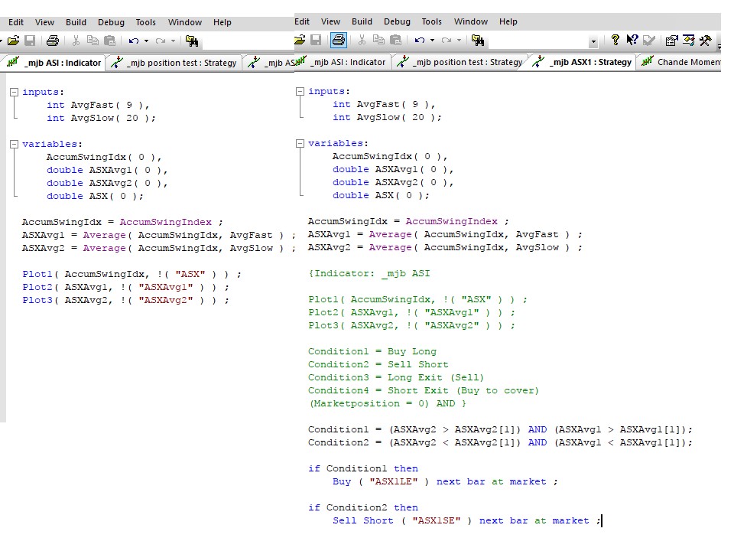This screenshot has height=551, width=734.
Task: Open the Help menu in right window
Action: coord(508,21)
